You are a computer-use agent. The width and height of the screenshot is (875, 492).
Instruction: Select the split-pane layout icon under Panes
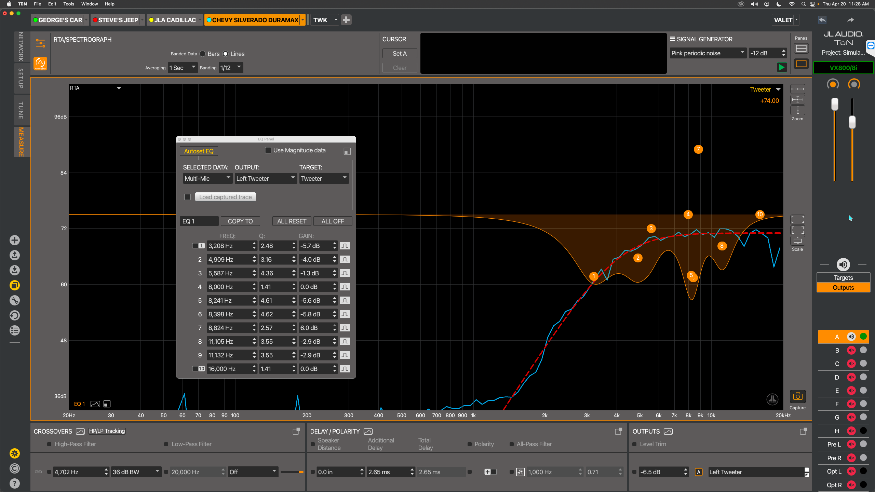click(x=801, y=49)
